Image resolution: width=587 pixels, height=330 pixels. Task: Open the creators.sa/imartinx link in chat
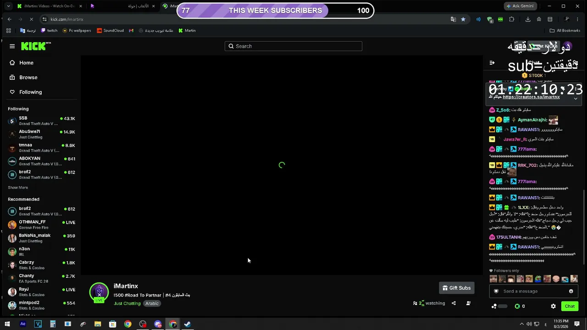[531, 97]
